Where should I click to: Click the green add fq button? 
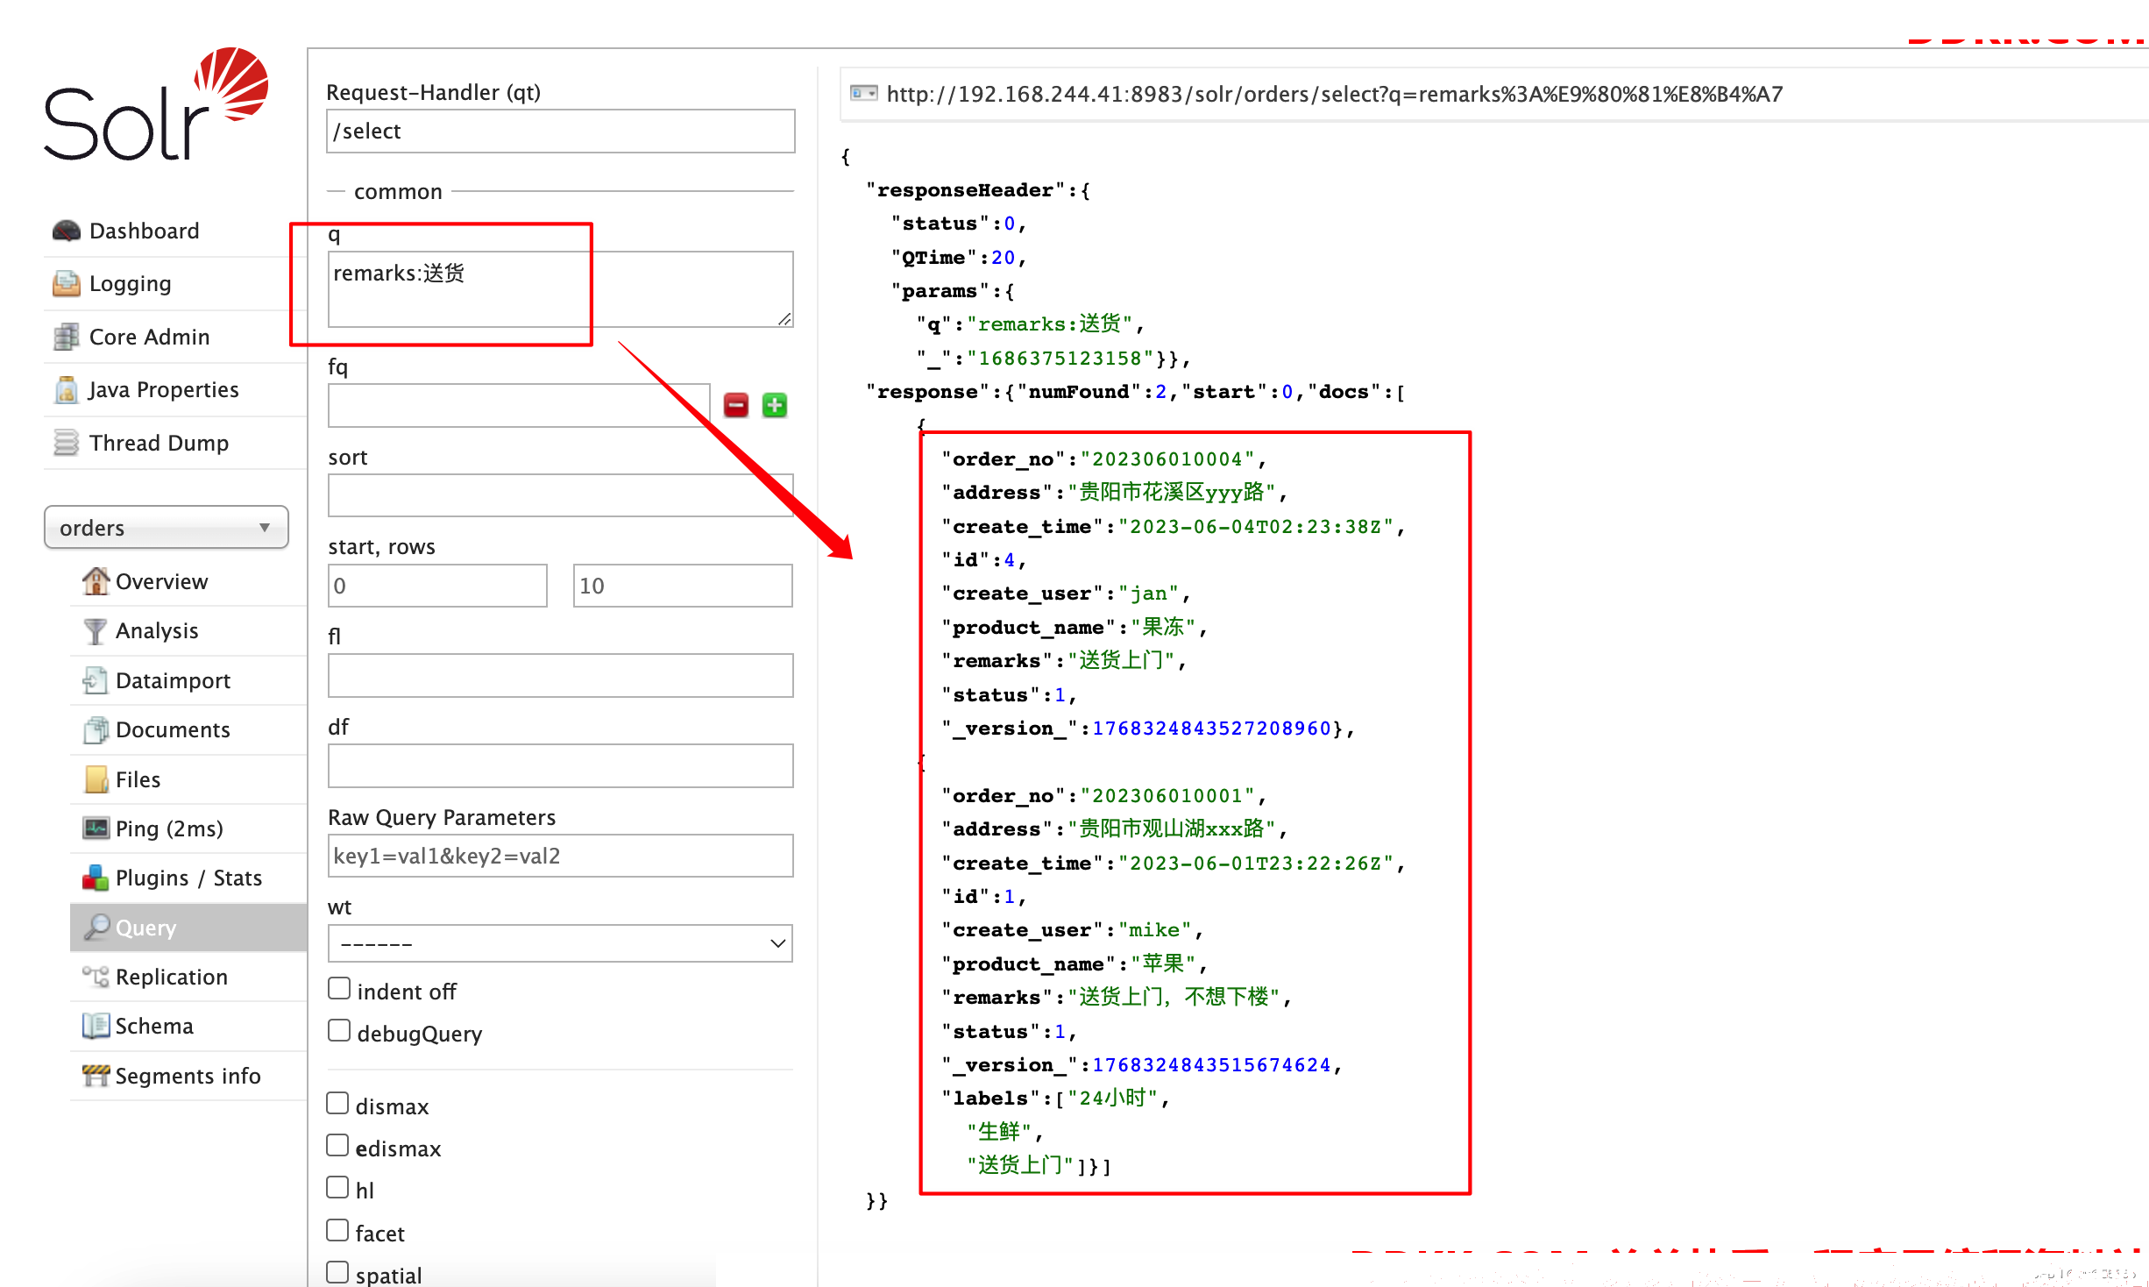[x=777, y=406]
